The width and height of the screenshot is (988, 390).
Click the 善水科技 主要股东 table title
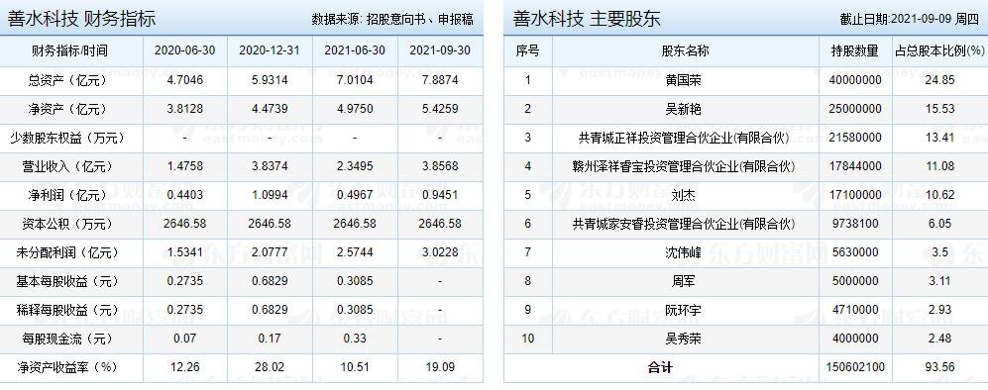tap(586, 18)
